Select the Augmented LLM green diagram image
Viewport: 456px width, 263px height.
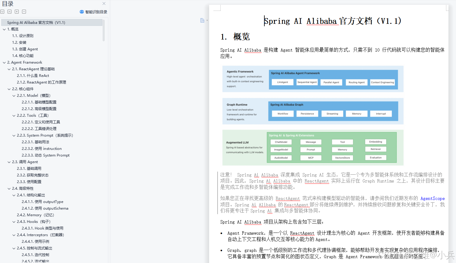[313, 147]
